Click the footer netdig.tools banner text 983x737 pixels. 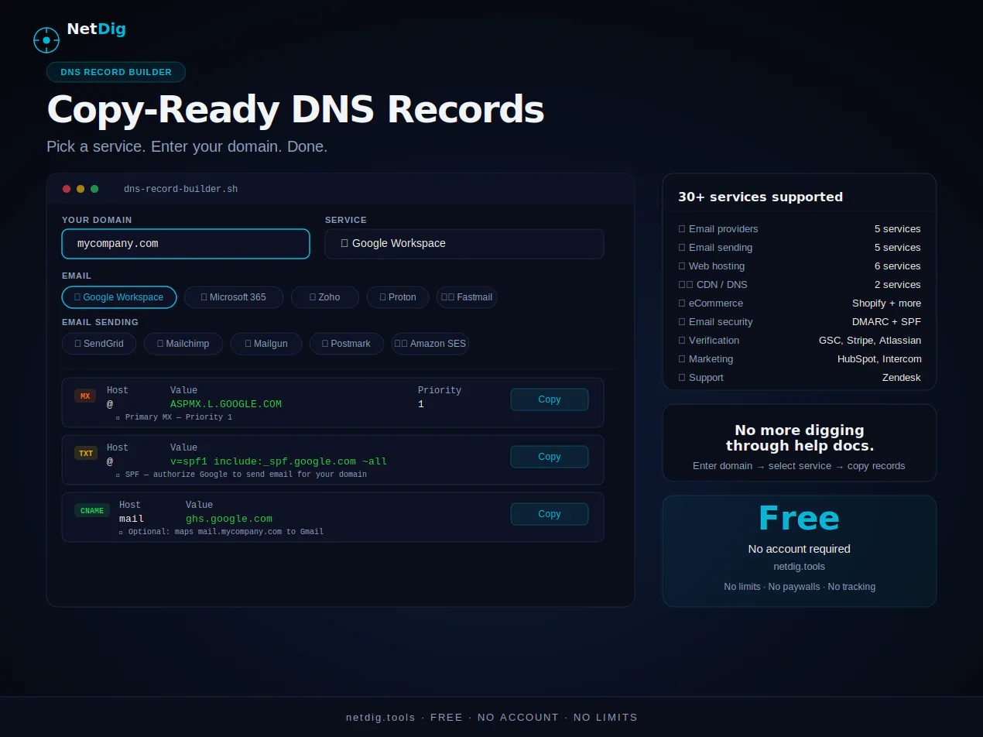coord(491,718)
